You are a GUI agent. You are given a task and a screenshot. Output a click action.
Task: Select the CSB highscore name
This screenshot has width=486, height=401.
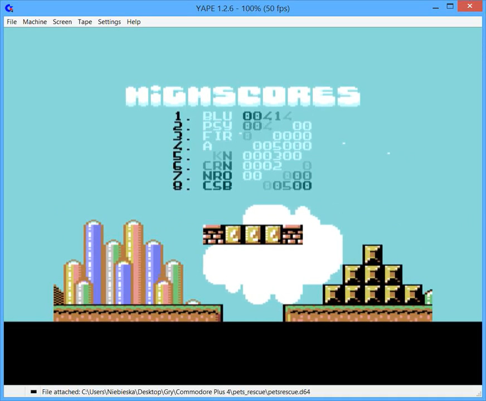217,185
